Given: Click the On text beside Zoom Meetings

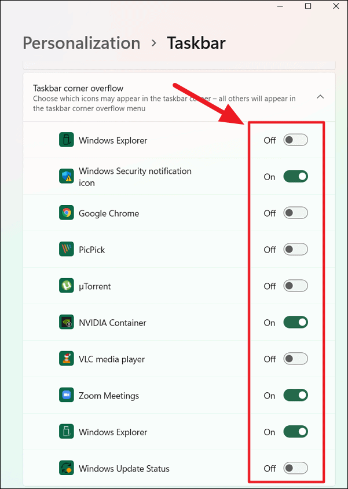Looking at the screenshot, I should (269, 396).
